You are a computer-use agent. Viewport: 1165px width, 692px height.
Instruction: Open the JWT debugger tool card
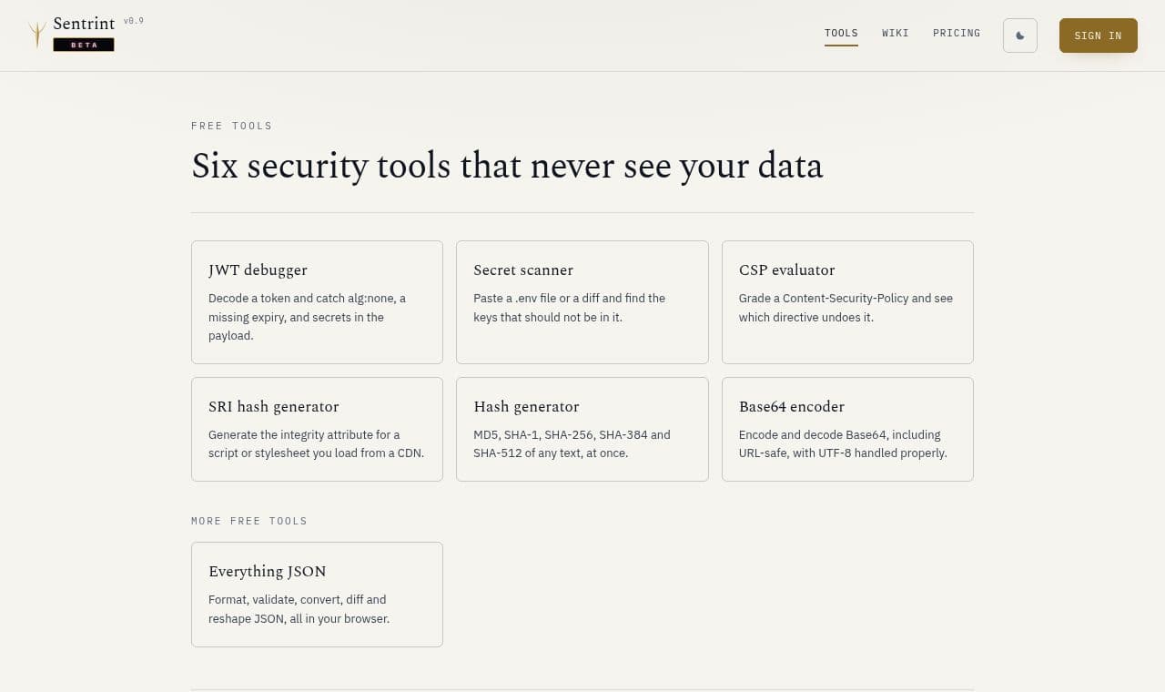coord(317,302)
